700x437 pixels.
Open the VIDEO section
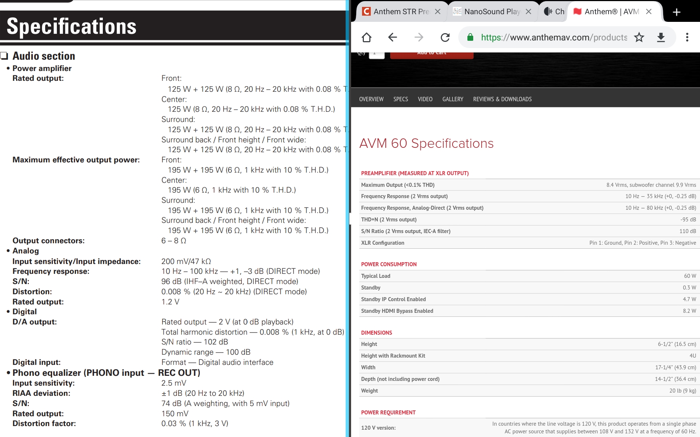click(425, 99)
